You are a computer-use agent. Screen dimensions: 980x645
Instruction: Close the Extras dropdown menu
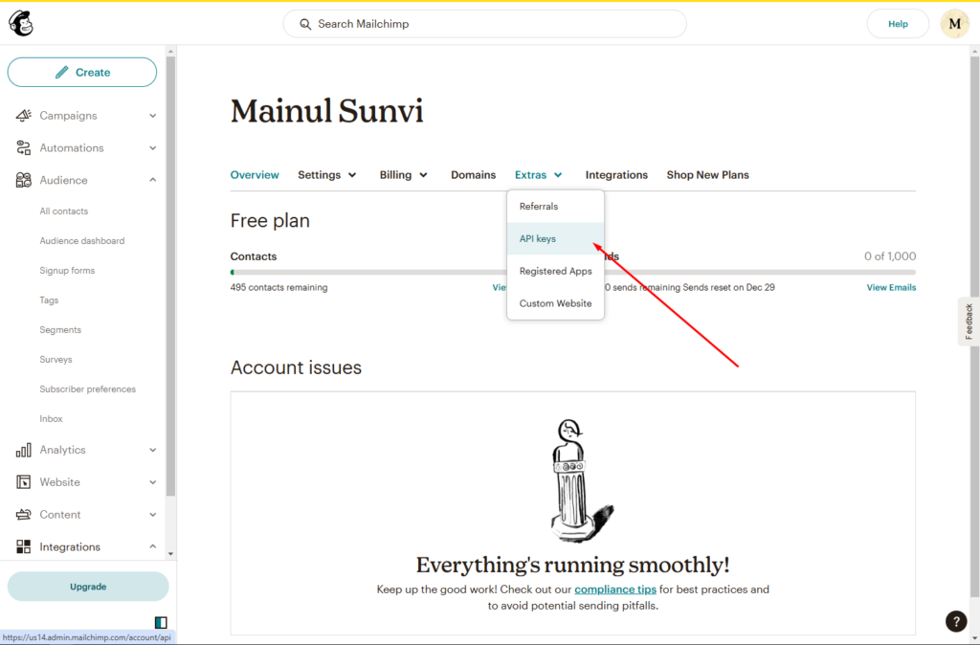538,175
